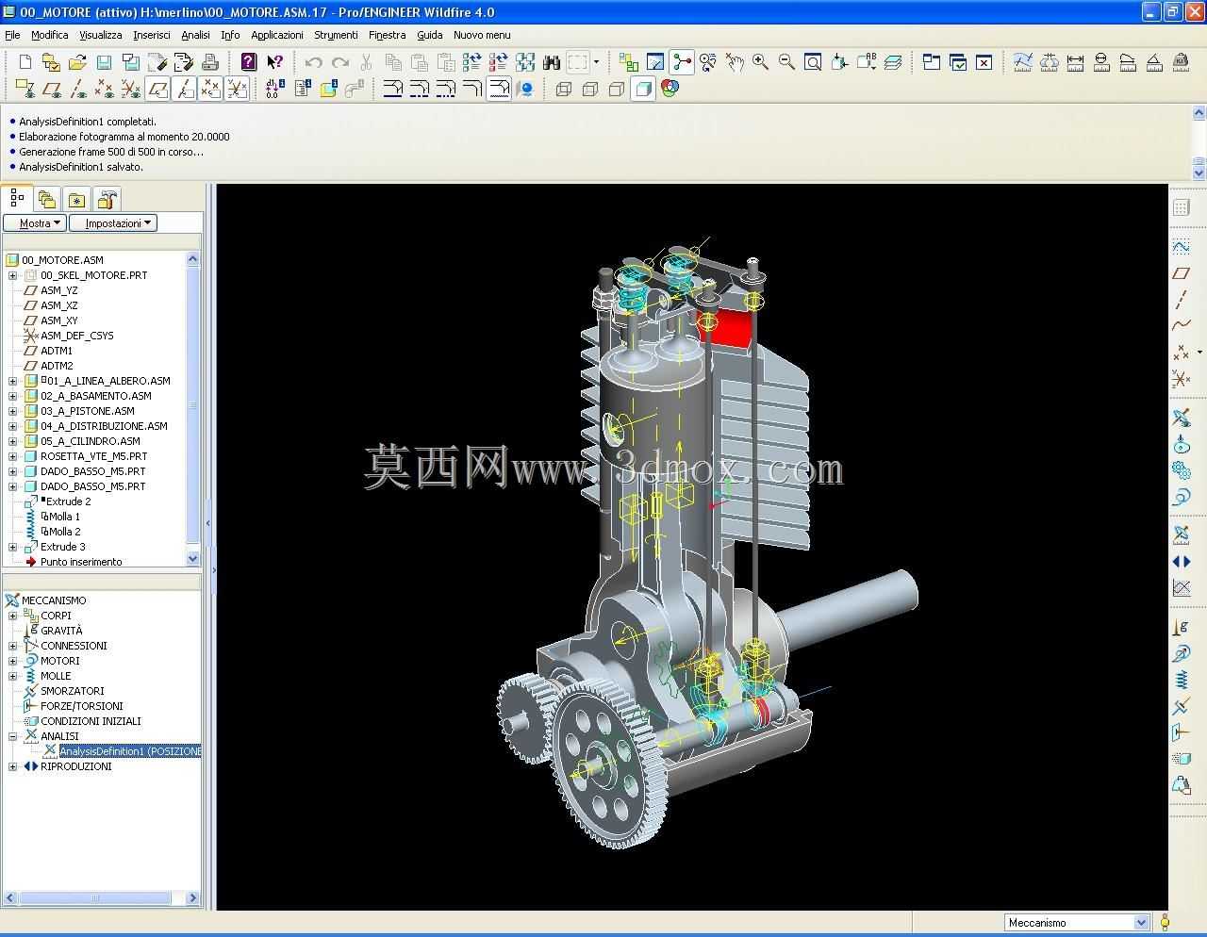Click the Mechanism analysis icon in right toolbar
The image size is (1207, 937).
click(x=1181, y=534)
